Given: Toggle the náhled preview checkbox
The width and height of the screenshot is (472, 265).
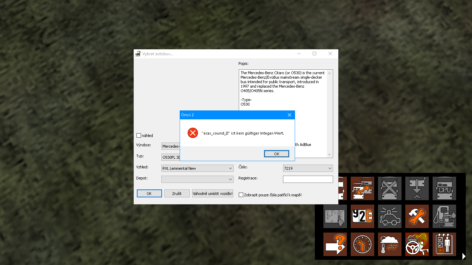Looking at the screenshot, I should pos(139,136).
